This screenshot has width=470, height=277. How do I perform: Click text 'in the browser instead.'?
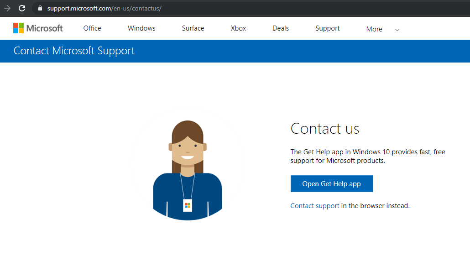pyautogui.click(x=375, y=206)
